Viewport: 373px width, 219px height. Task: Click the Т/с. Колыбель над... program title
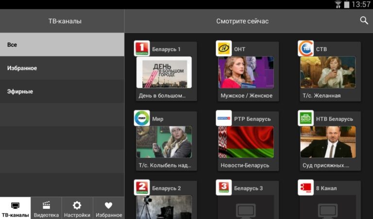(165, 165)
